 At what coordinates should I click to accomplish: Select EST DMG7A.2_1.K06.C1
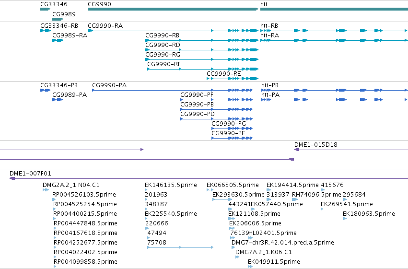tap(264, 253)
